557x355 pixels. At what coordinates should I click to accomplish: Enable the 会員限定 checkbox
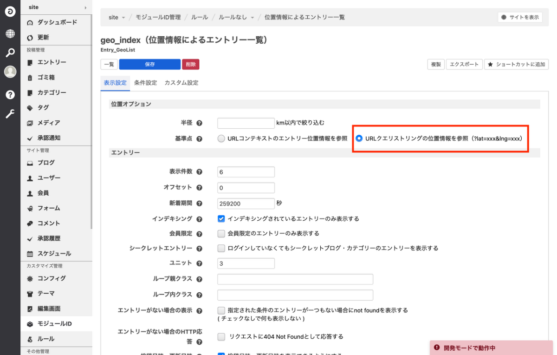[221, 233]
